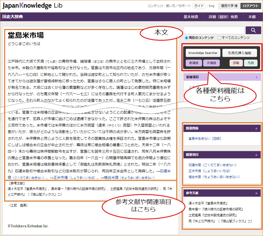This screenshot has height=236, width=263.
Task: Collapse the 前後項目 panel
Action: pos(257,77)
